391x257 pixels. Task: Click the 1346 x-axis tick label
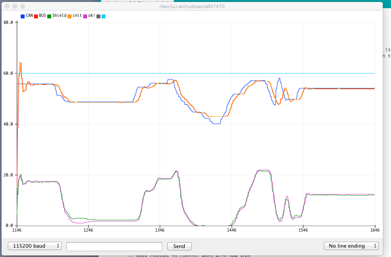[160, 231]
